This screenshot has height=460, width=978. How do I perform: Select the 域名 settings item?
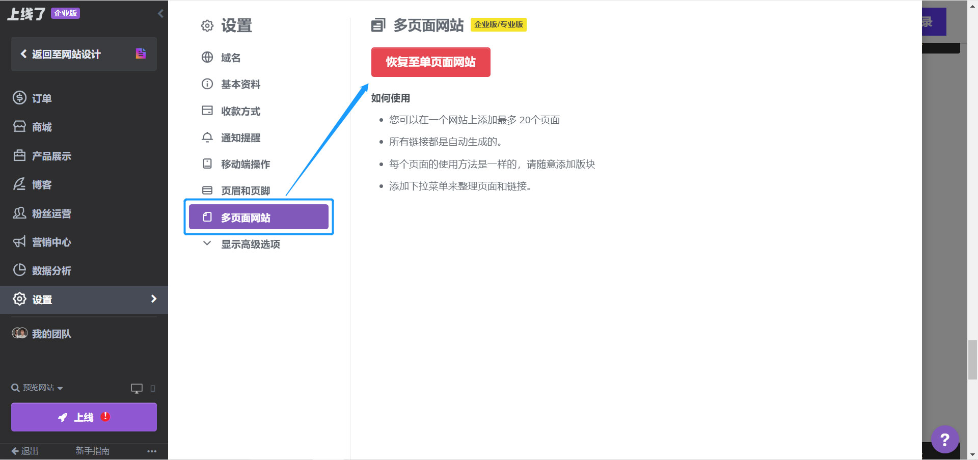tap(231, 58)
